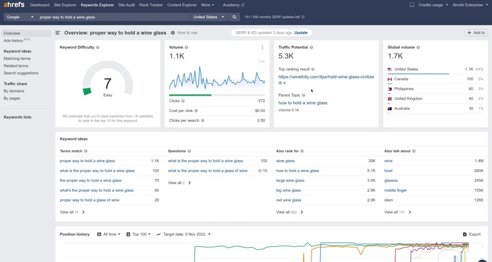Open the Volume card three-dot menu
Screen dimensions: 492x262
(262, 48)
